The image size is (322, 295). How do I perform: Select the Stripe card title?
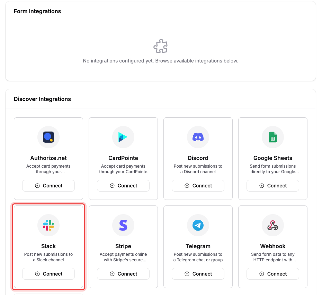pos(123,246)
